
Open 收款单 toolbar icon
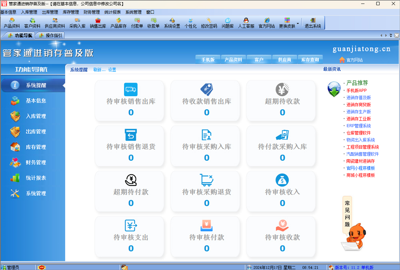(153, 23)
